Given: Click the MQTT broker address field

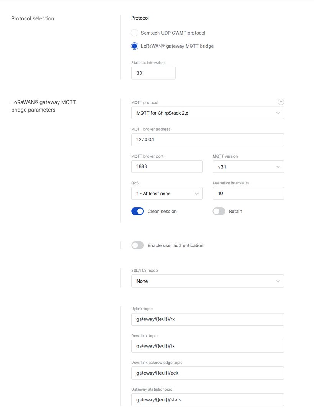Looking at the screenshot, I should click(207, 140).
